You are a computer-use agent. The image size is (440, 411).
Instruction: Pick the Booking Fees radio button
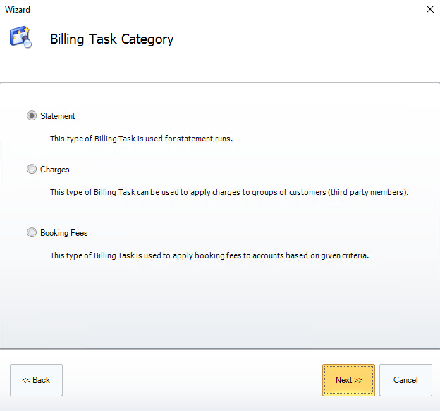tap(32, 233)
